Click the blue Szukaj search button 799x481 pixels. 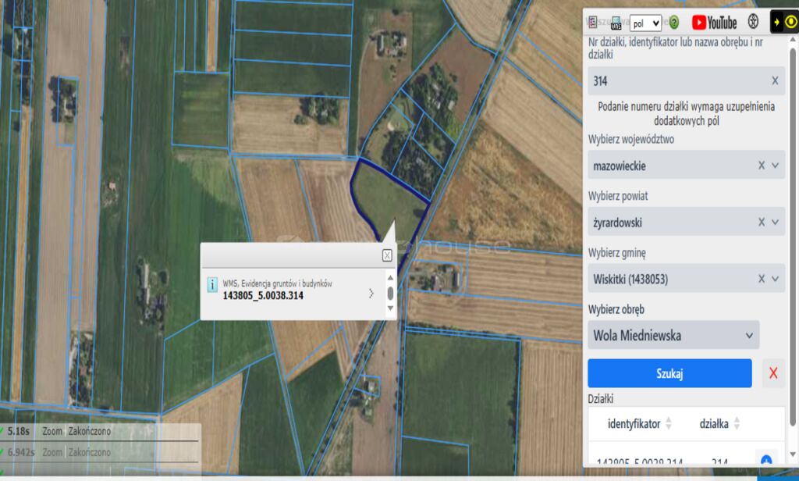click(x=669, y=373)
